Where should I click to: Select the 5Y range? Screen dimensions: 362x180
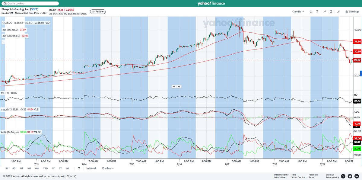(x=60, y=168)
